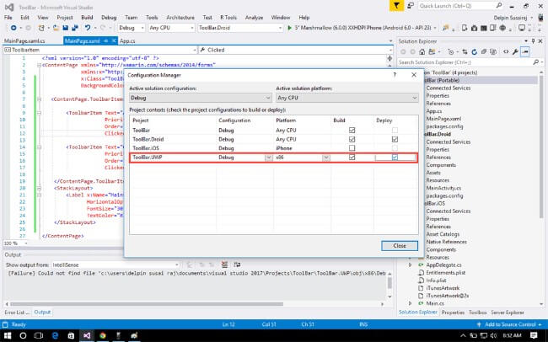Click the Preview Selected Items icon in Solution Explorer
This screenshot has width=548, height=342.
[x=525, y=51]
